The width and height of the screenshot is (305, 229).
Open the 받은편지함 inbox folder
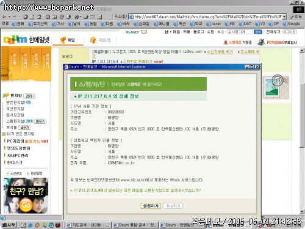[x=18, y=102]
